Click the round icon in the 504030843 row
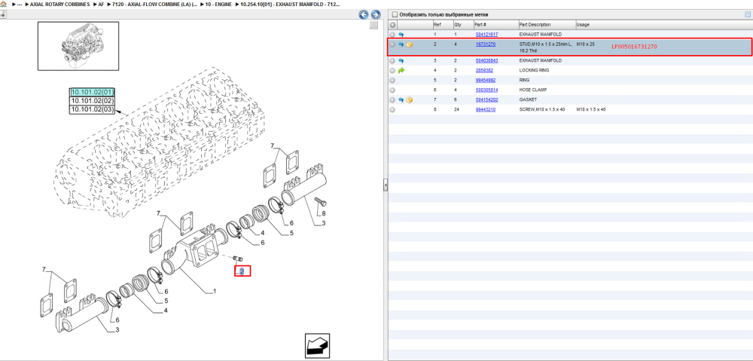Image resolution: width=753 pixels, height=361 pixels. pos(392,61)
